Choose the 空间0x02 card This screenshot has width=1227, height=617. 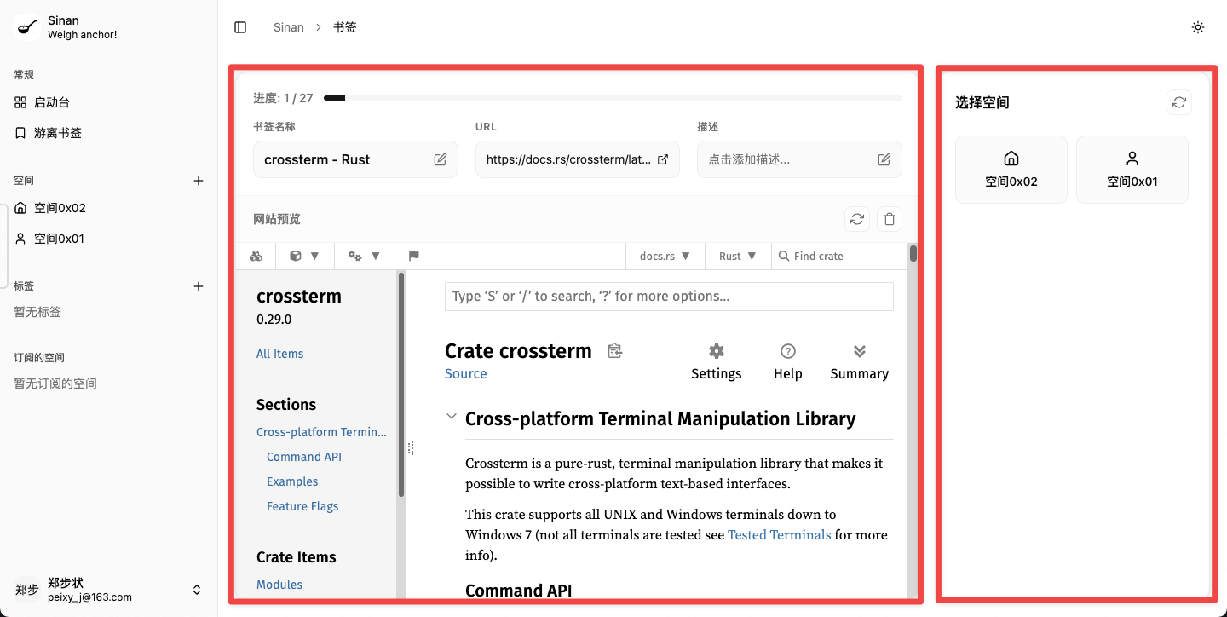[x=1011, y=170]
